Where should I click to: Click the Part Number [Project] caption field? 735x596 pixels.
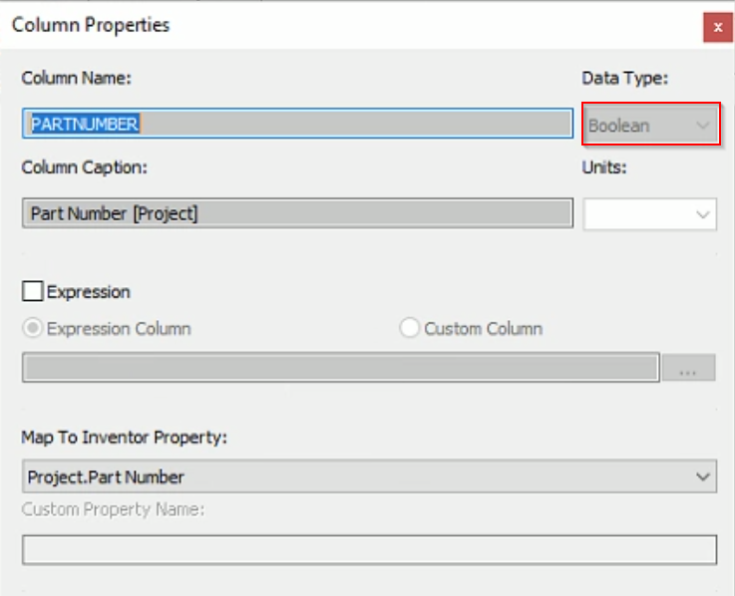point(297,213)
